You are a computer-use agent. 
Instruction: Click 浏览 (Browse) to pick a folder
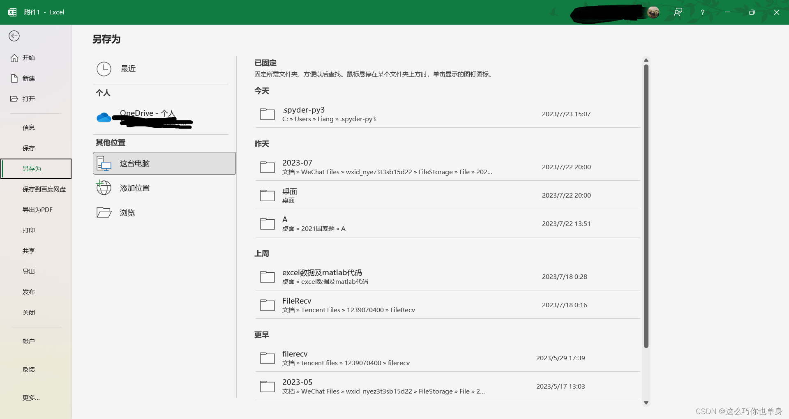(126, 212)
